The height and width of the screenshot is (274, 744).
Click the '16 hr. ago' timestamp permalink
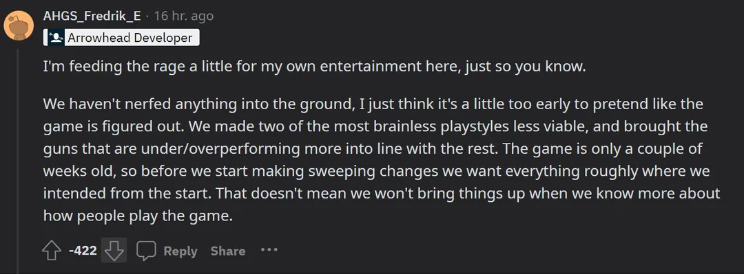[x=184, y=16]
